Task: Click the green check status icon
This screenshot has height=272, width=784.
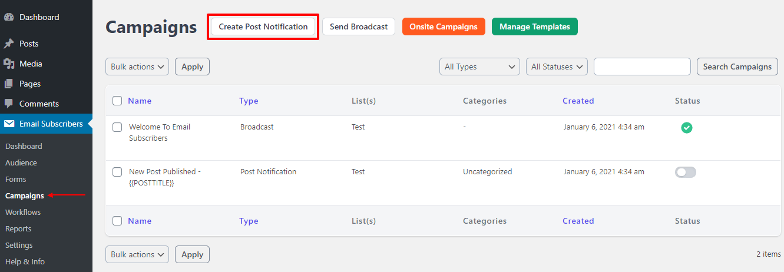Action: coord(686,127)
